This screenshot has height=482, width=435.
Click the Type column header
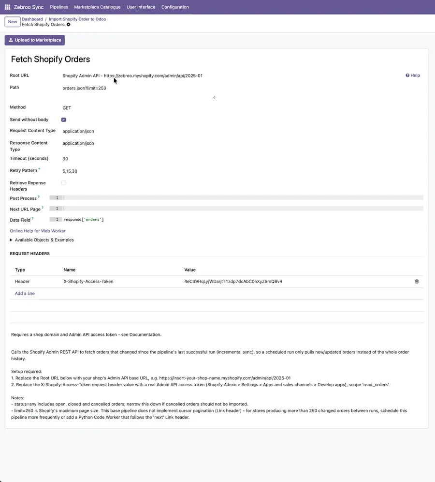pos(20,270)
